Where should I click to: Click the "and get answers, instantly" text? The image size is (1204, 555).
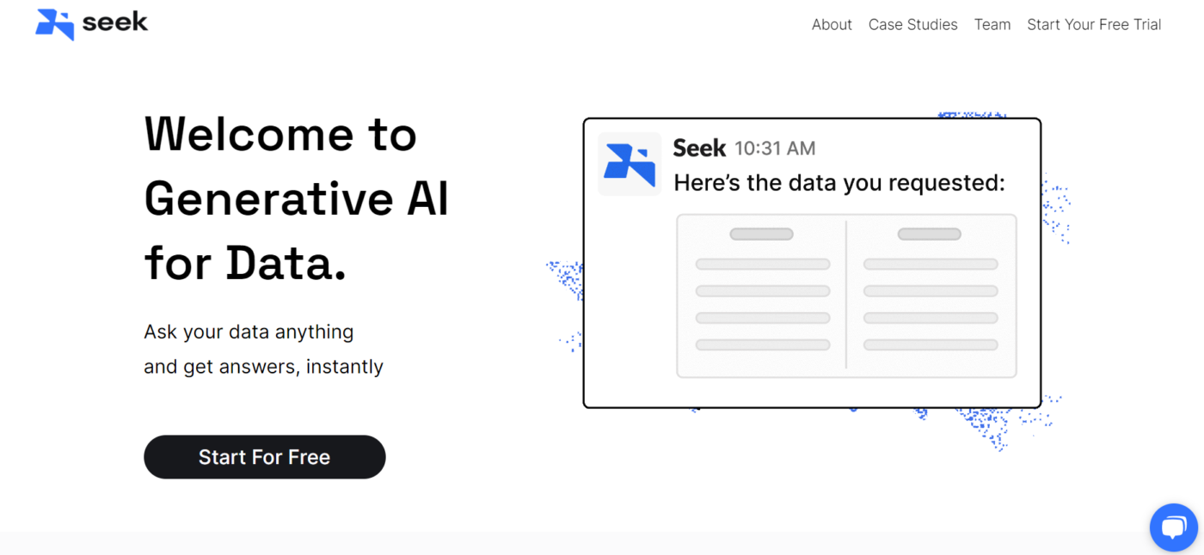pos(263,367)
